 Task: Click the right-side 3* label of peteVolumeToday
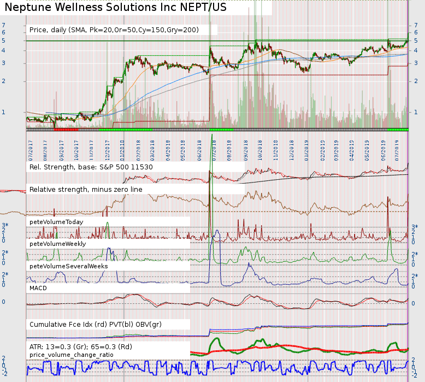(415, 227)
